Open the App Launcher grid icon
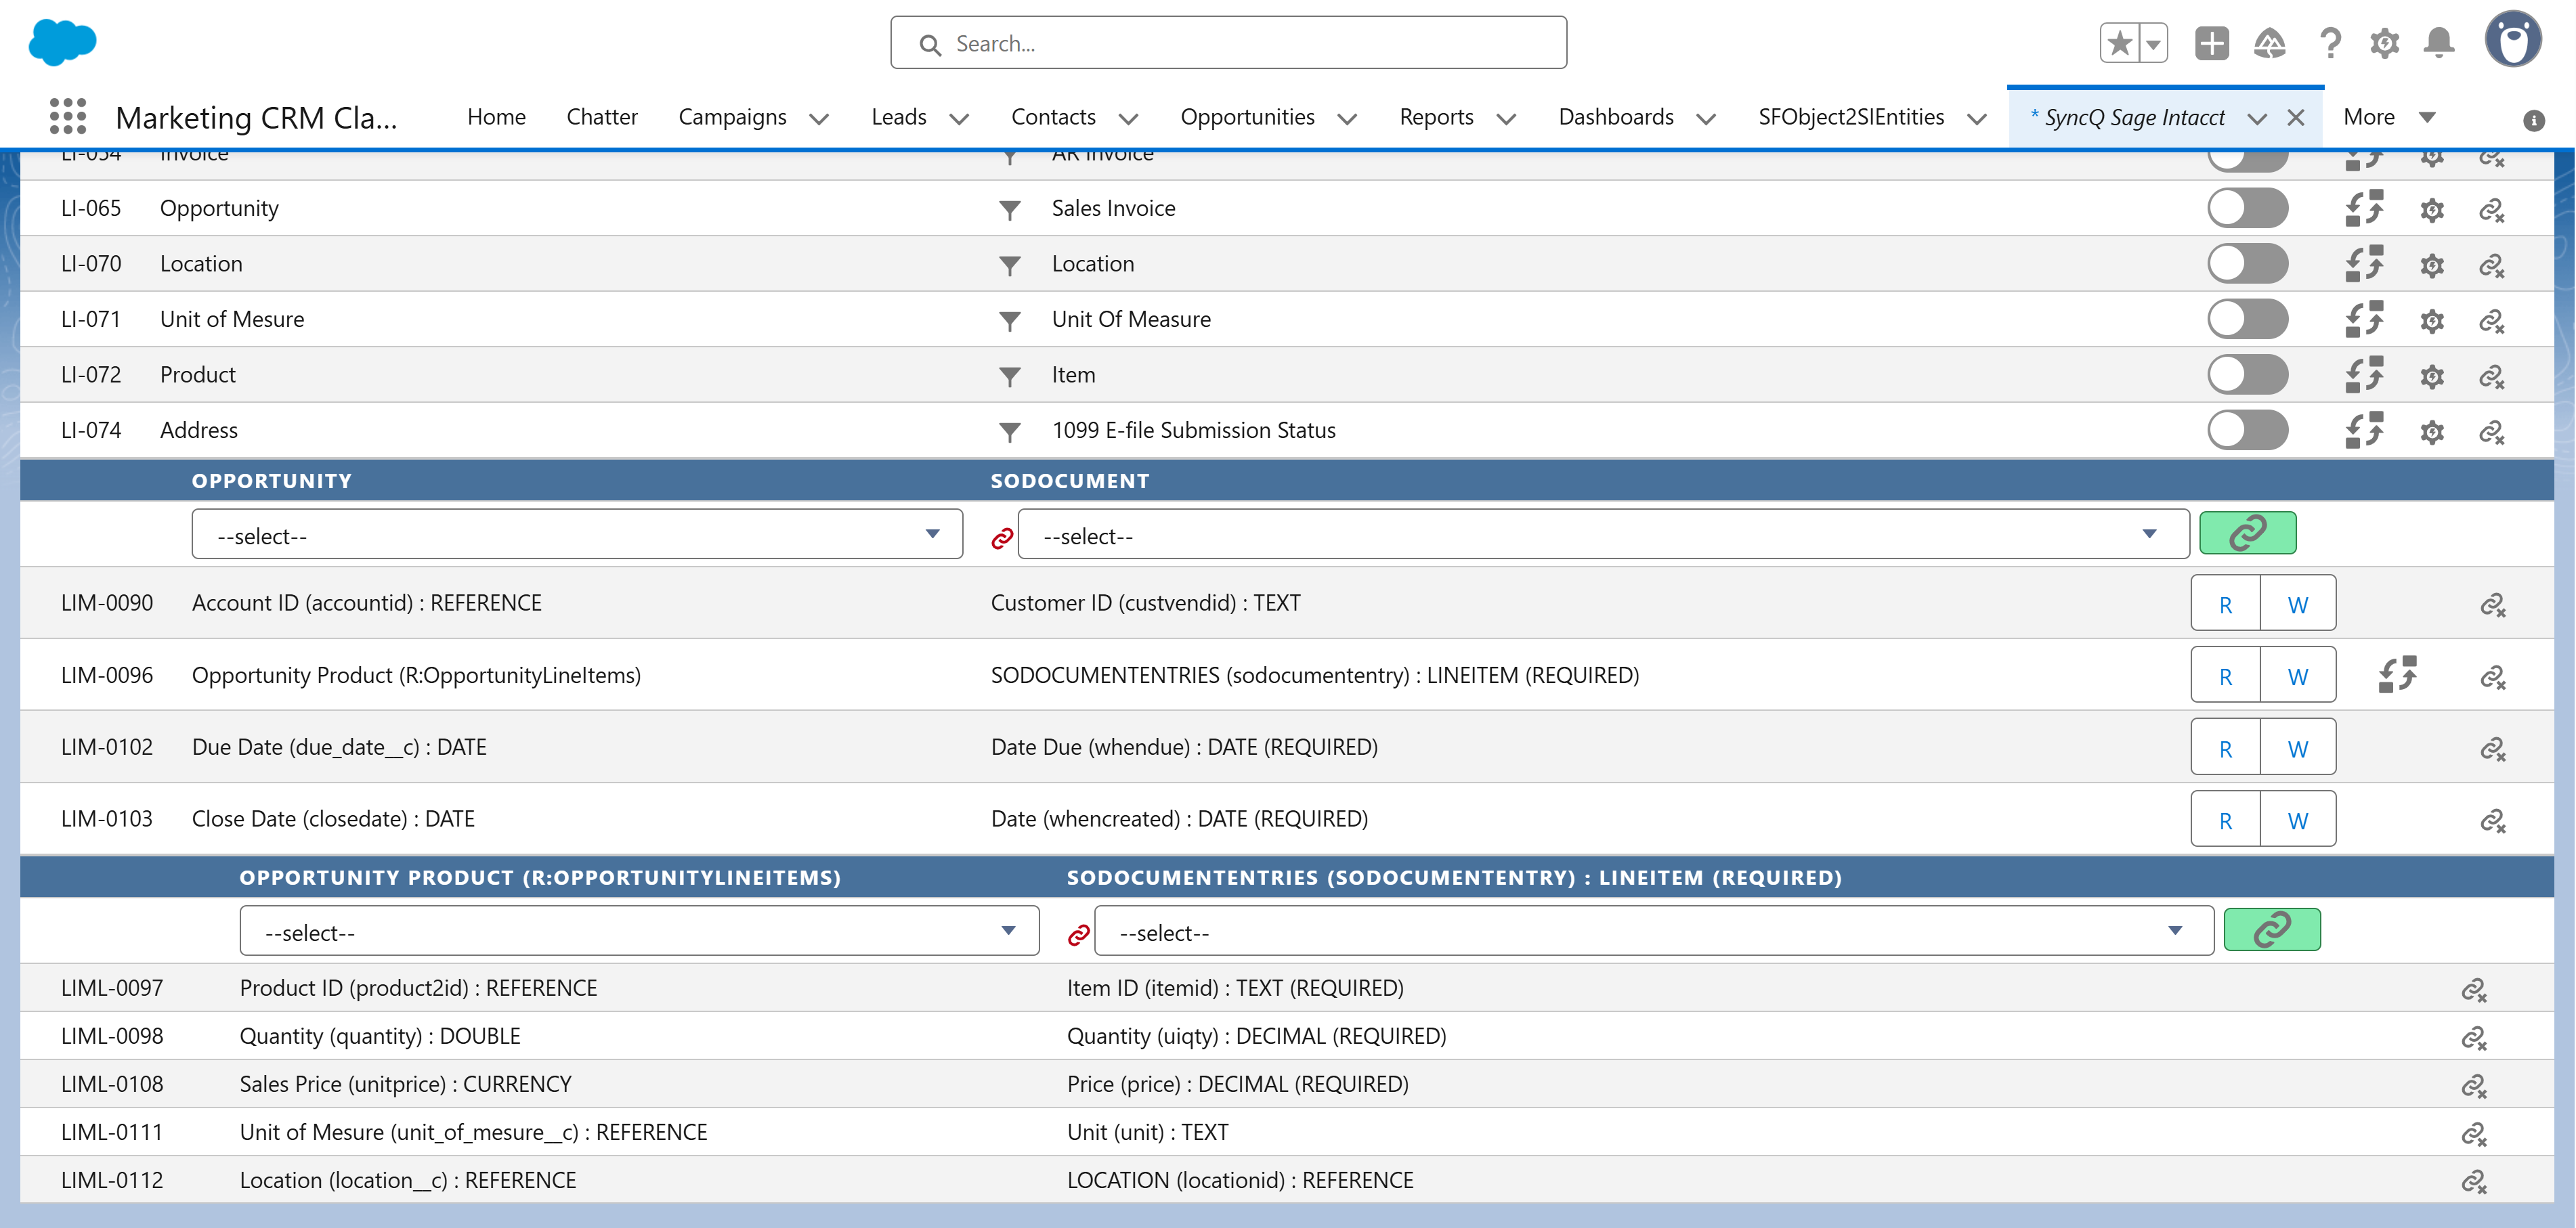The image size is (2576, 1228). [68, 117]
